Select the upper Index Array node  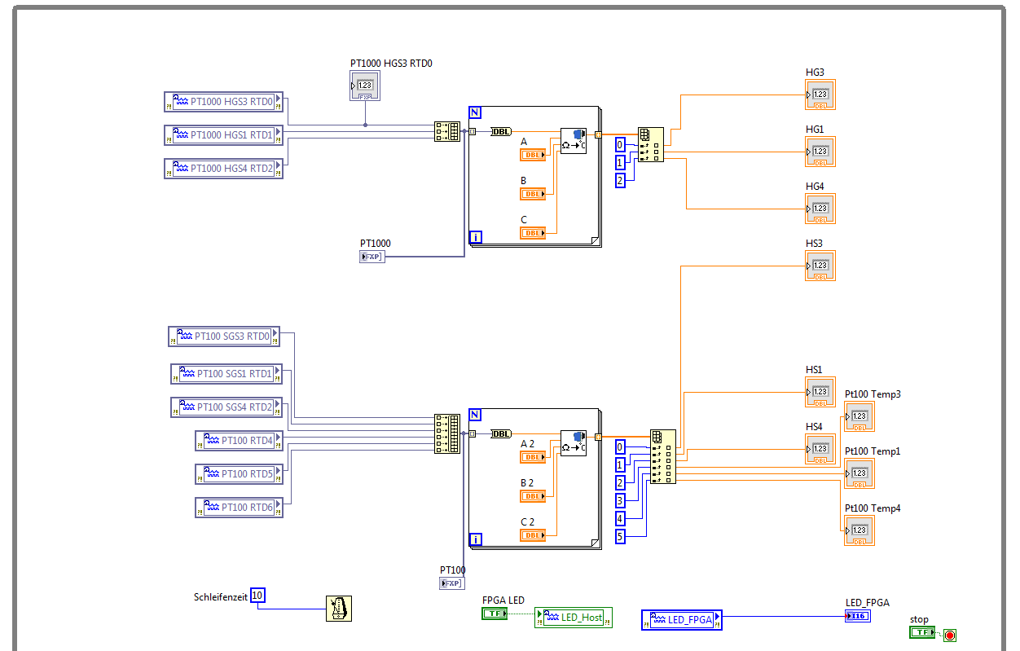(650, 145)
